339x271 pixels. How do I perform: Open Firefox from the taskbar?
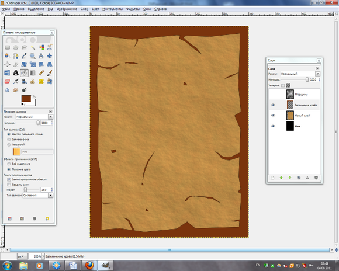(x=89, y=265)
